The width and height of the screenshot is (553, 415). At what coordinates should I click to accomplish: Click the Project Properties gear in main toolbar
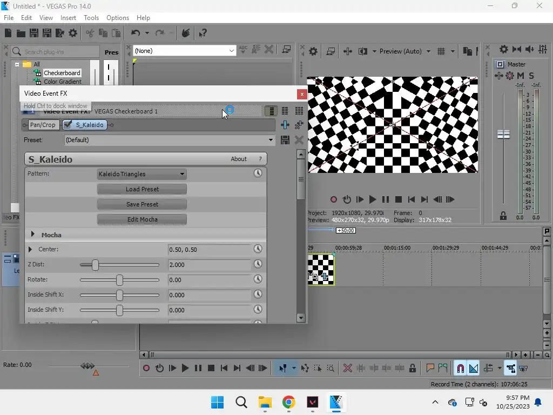pyautogui.click(x=73, y=33)
